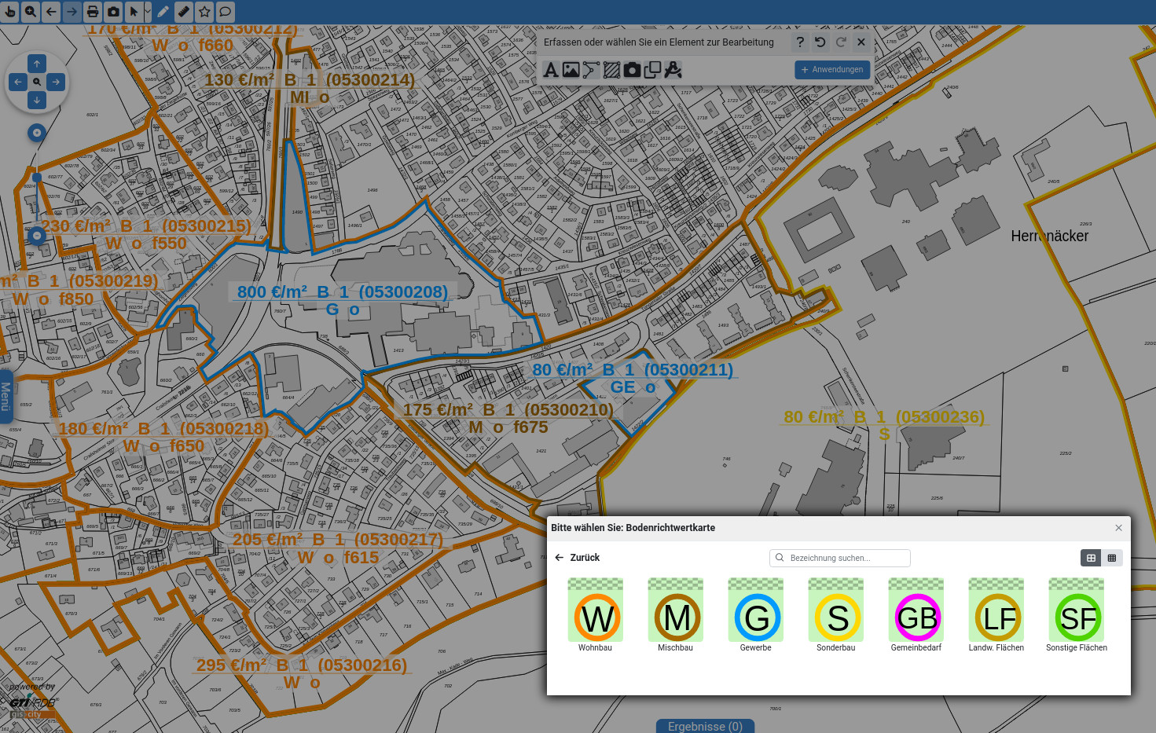1156x733 pixels.
Task: Pan the map upward with arrow
Action: point(37,64)
